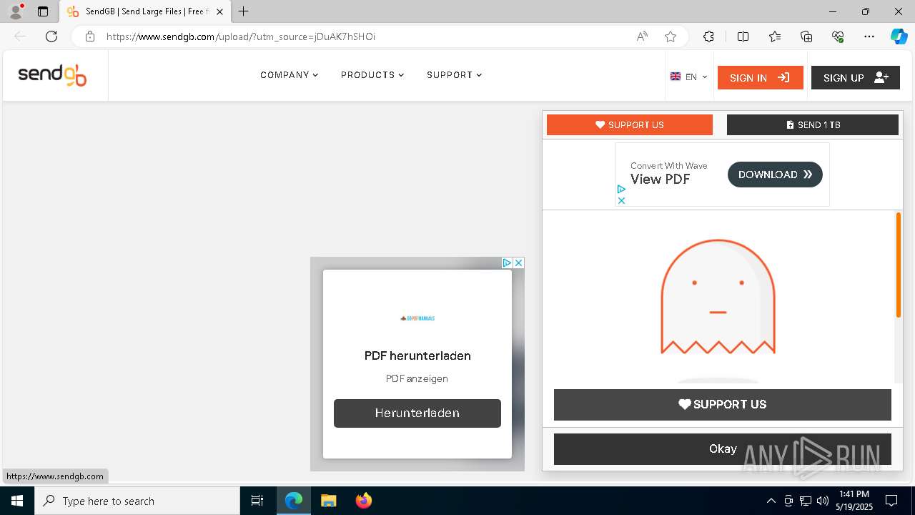Click the View PDF ad text

[660, 180]
